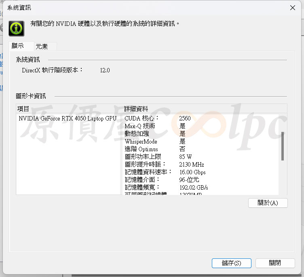Click the 關於(A) button

pos(268,203)
